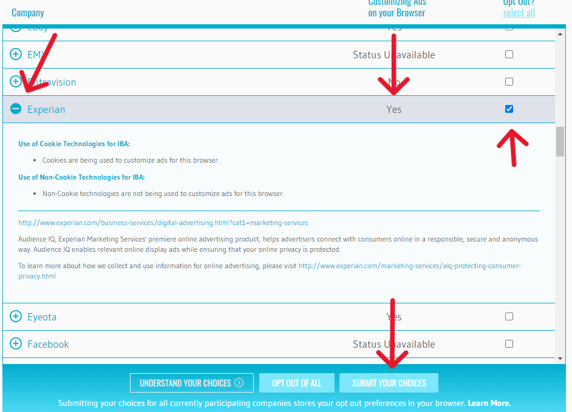This screenshot has height=412, width=572.
Task: Click the Status Unavailable text for Facebook
Action: click(x=394, y=344)
